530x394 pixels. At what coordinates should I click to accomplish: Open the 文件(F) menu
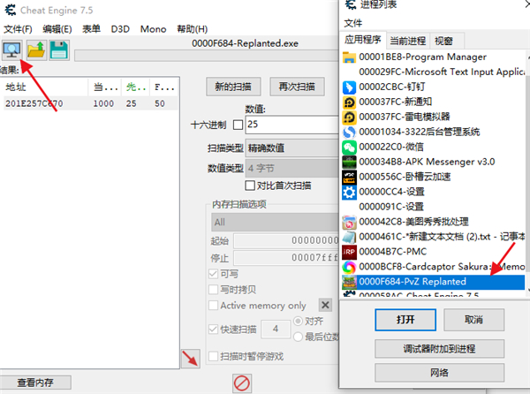click(18, 29)
